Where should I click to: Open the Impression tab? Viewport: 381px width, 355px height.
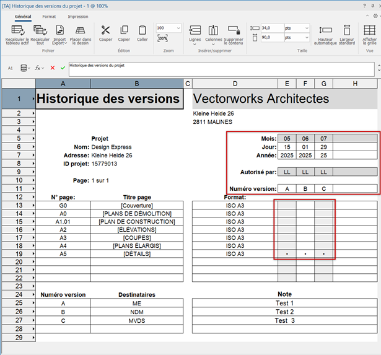77,17
